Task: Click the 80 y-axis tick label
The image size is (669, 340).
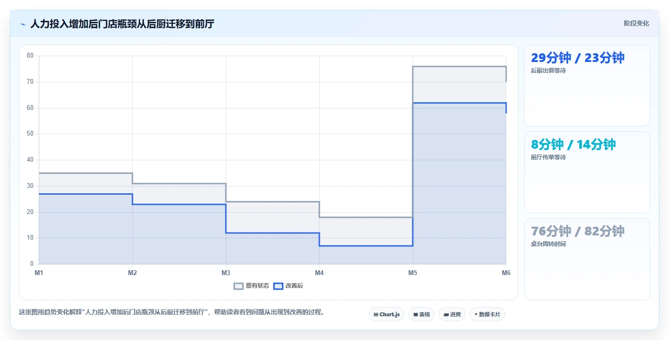Action: pyautogui.click(x=30, y=56)
